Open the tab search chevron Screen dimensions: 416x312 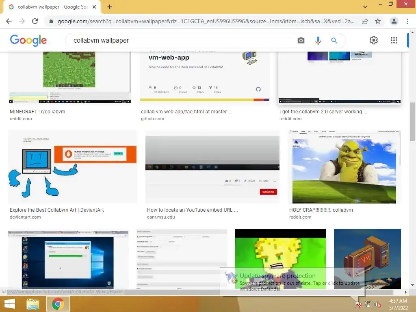point(365,7)
